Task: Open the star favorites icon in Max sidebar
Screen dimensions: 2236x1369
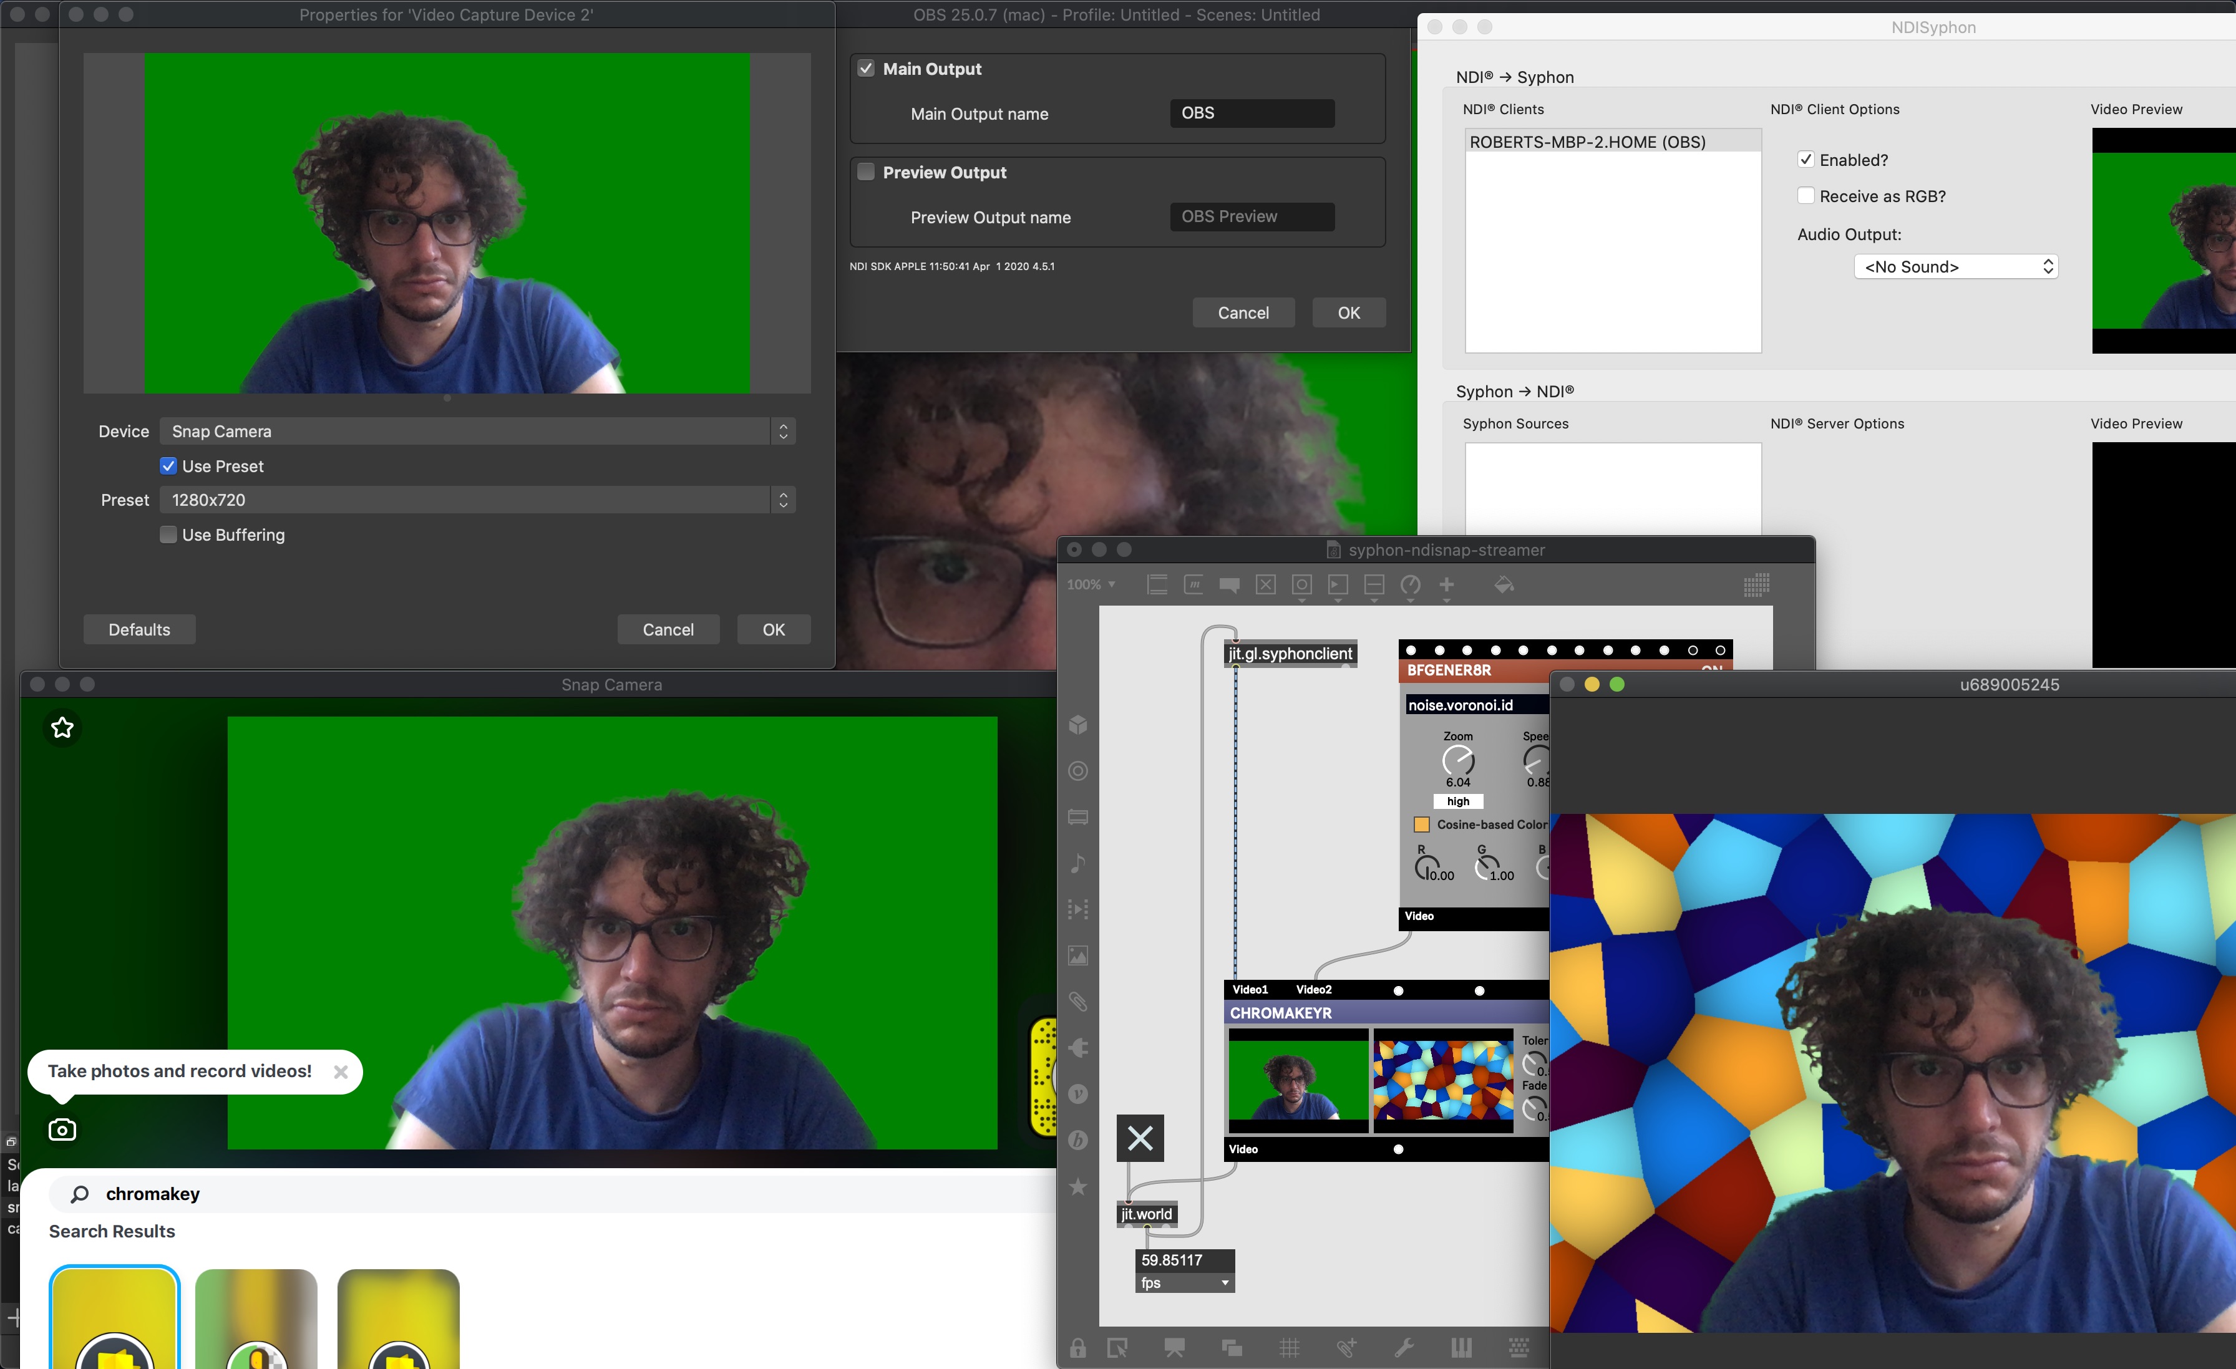Action: (1078, 1187)
